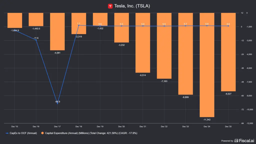Toggle Capital Expenditure legend series
This screenshot has width=256, height=144.
coord(89,133)
